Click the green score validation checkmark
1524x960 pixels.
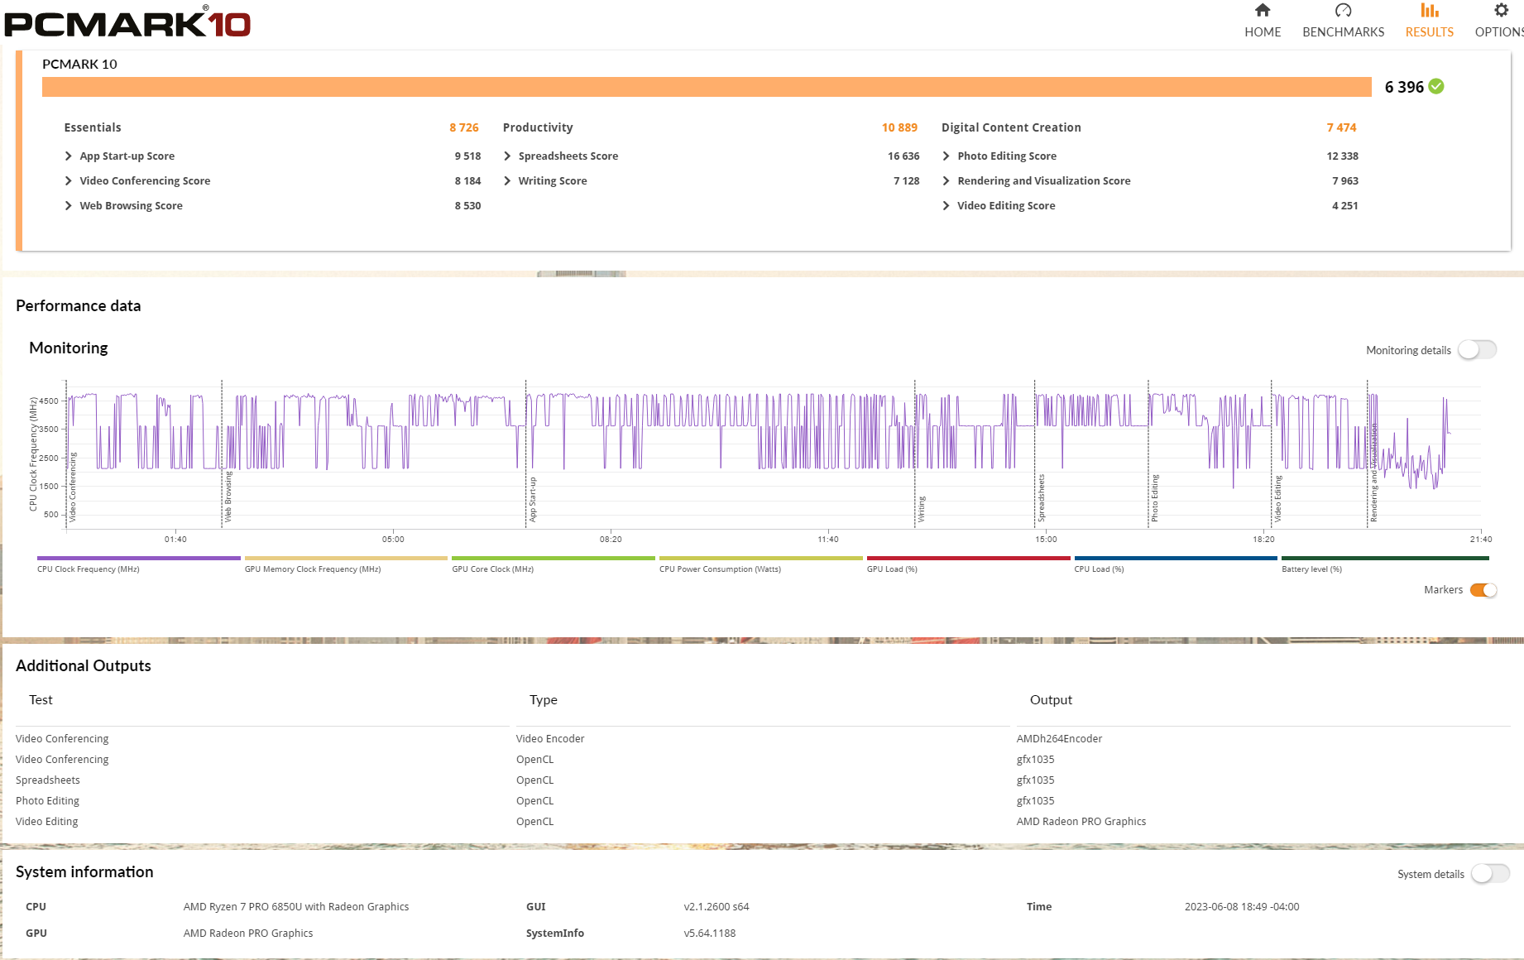(x=1436, y=87)
